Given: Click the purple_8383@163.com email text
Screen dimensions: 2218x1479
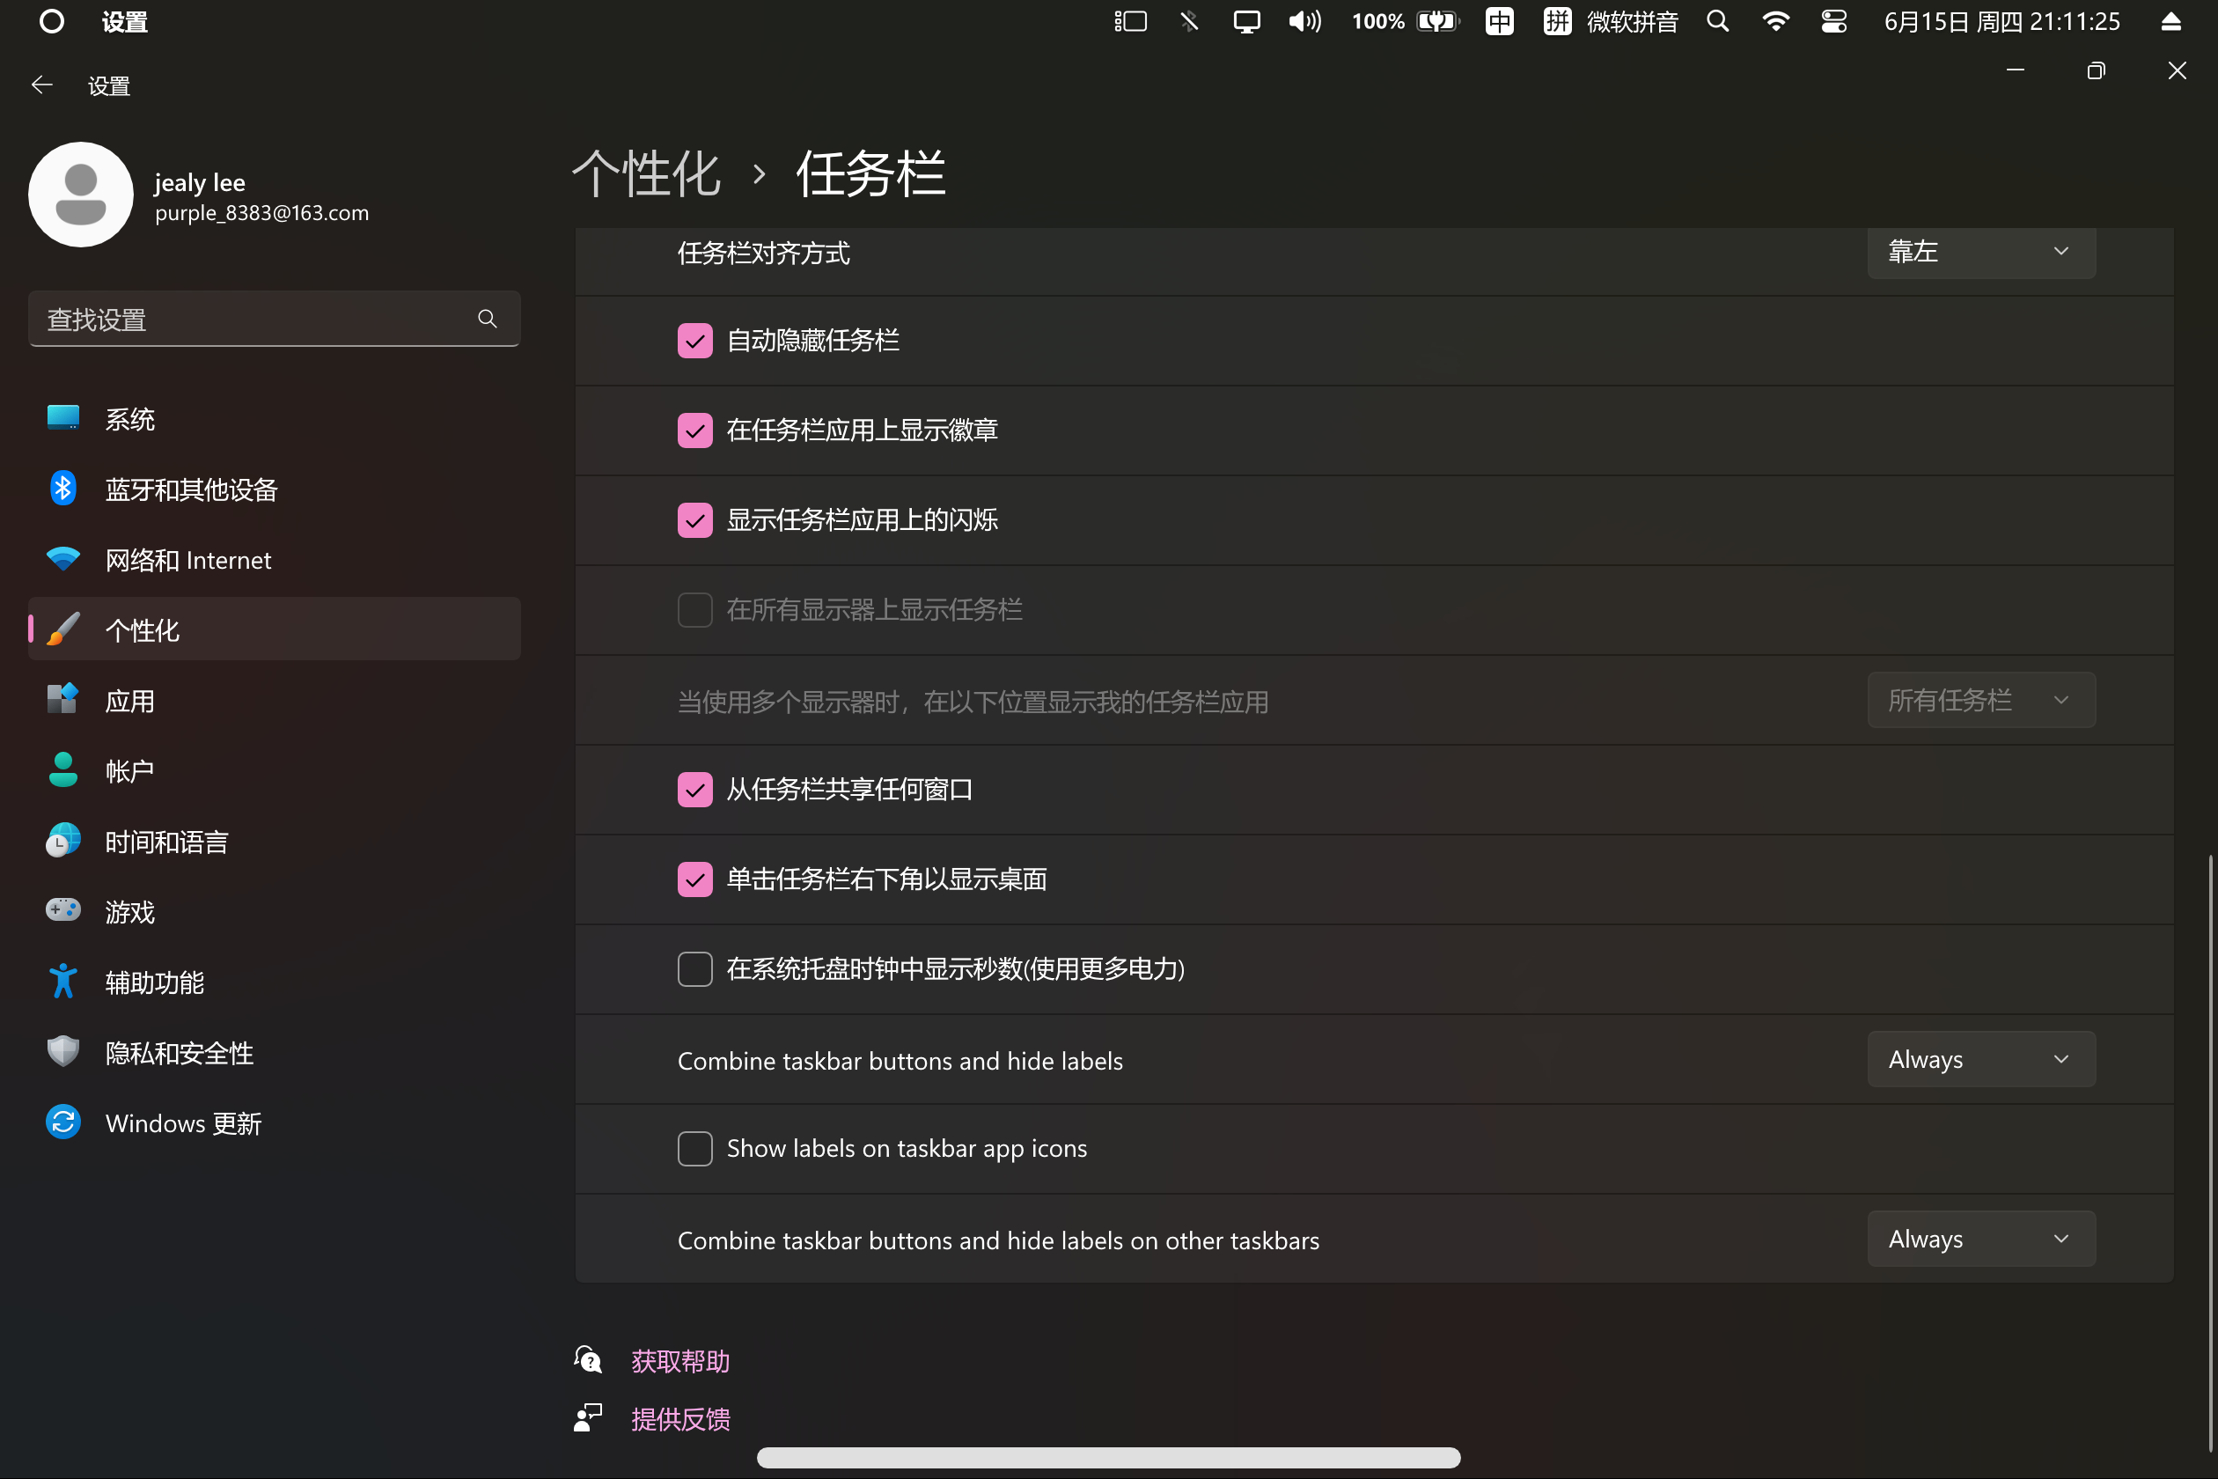Looking at the screenshot, I should [262, 213].
